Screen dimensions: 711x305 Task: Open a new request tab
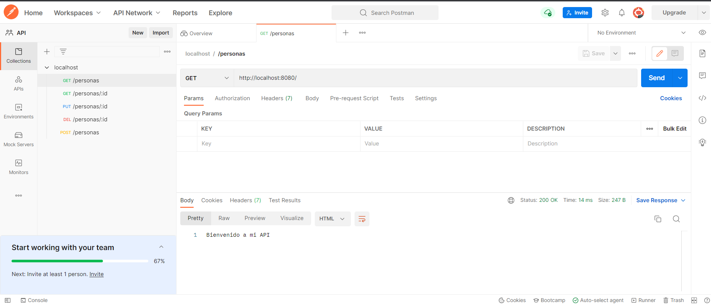[346, 33]
